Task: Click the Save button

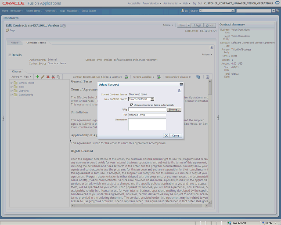Action: click(x=182, y=25)
